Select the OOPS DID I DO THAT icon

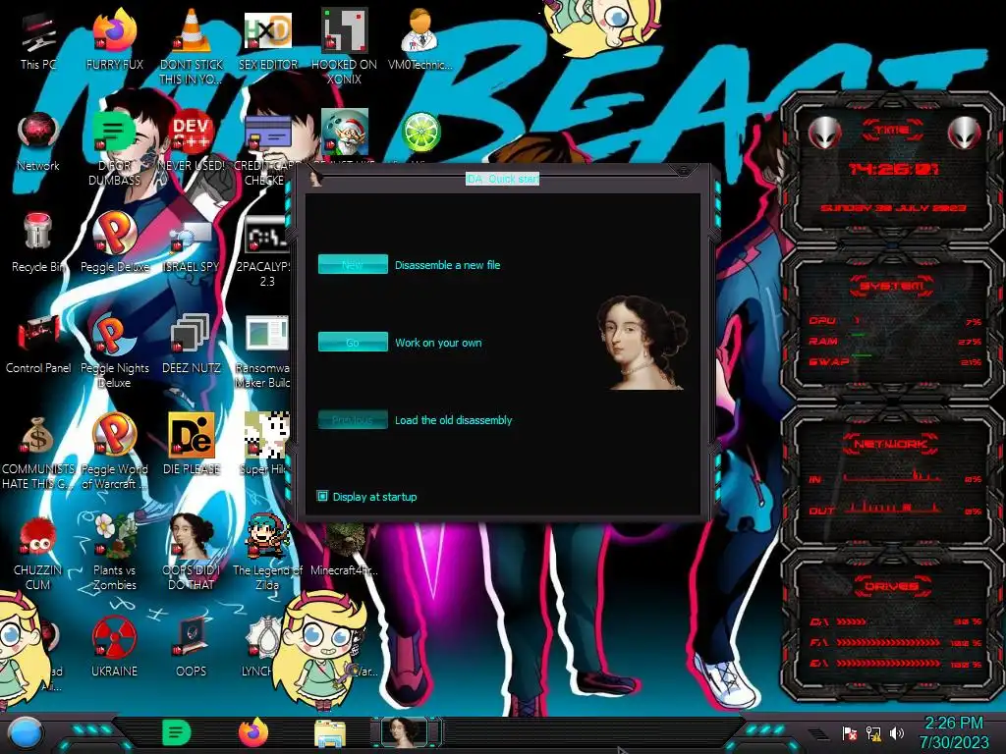[192, 554]
